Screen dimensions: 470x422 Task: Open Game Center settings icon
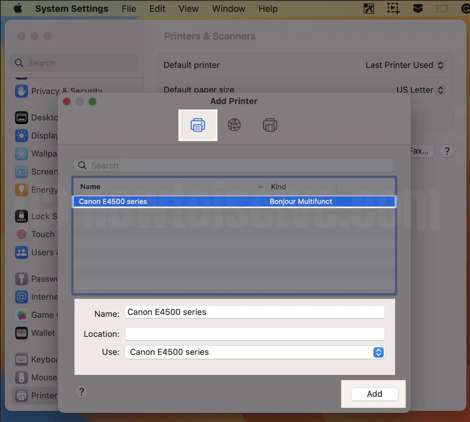22,315
